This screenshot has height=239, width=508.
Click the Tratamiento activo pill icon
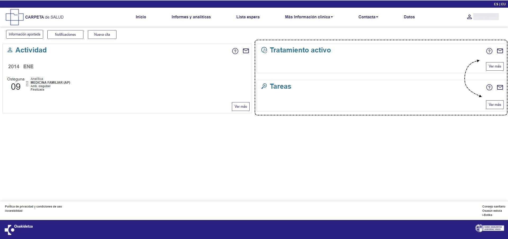[x=264, y=50]
